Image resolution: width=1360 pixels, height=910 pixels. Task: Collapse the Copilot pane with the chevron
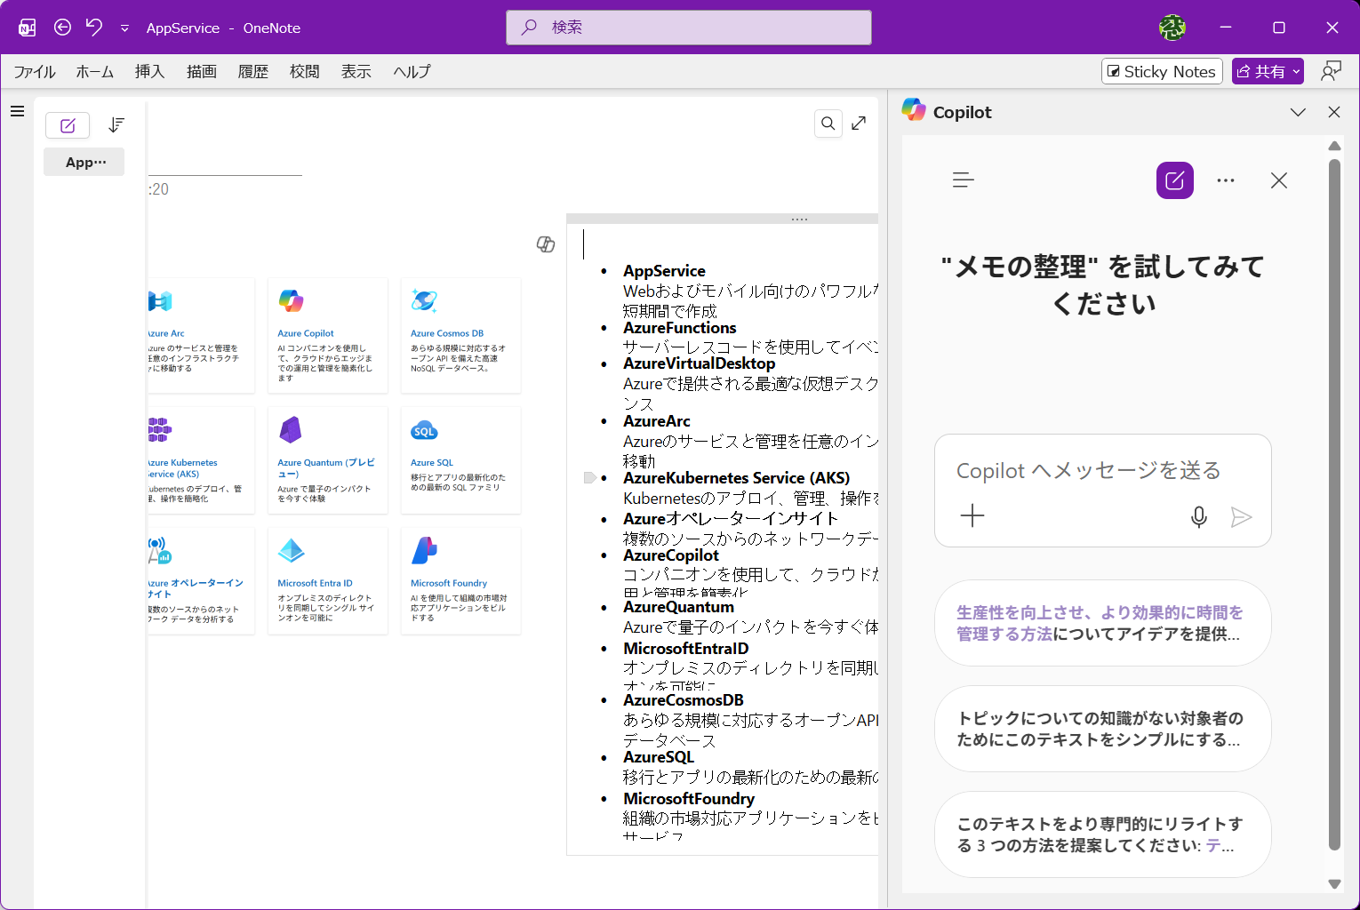coord(1299,112)
